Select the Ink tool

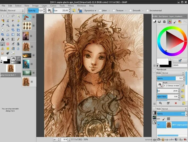(18, 44)
